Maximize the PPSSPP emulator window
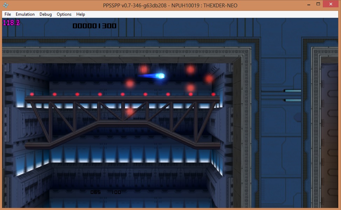 tap(318, 4)
